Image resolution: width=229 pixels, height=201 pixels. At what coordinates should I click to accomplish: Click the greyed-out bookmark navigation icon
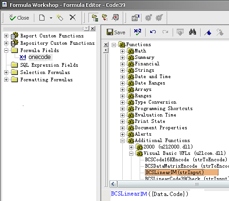point(220,32)
